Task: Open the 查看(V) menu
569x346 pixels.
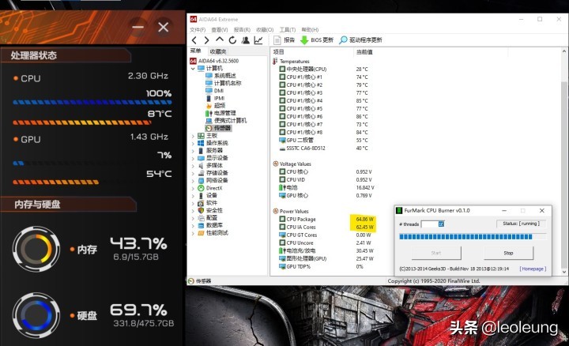Action: pyautogui.click(x=220, y=30)
